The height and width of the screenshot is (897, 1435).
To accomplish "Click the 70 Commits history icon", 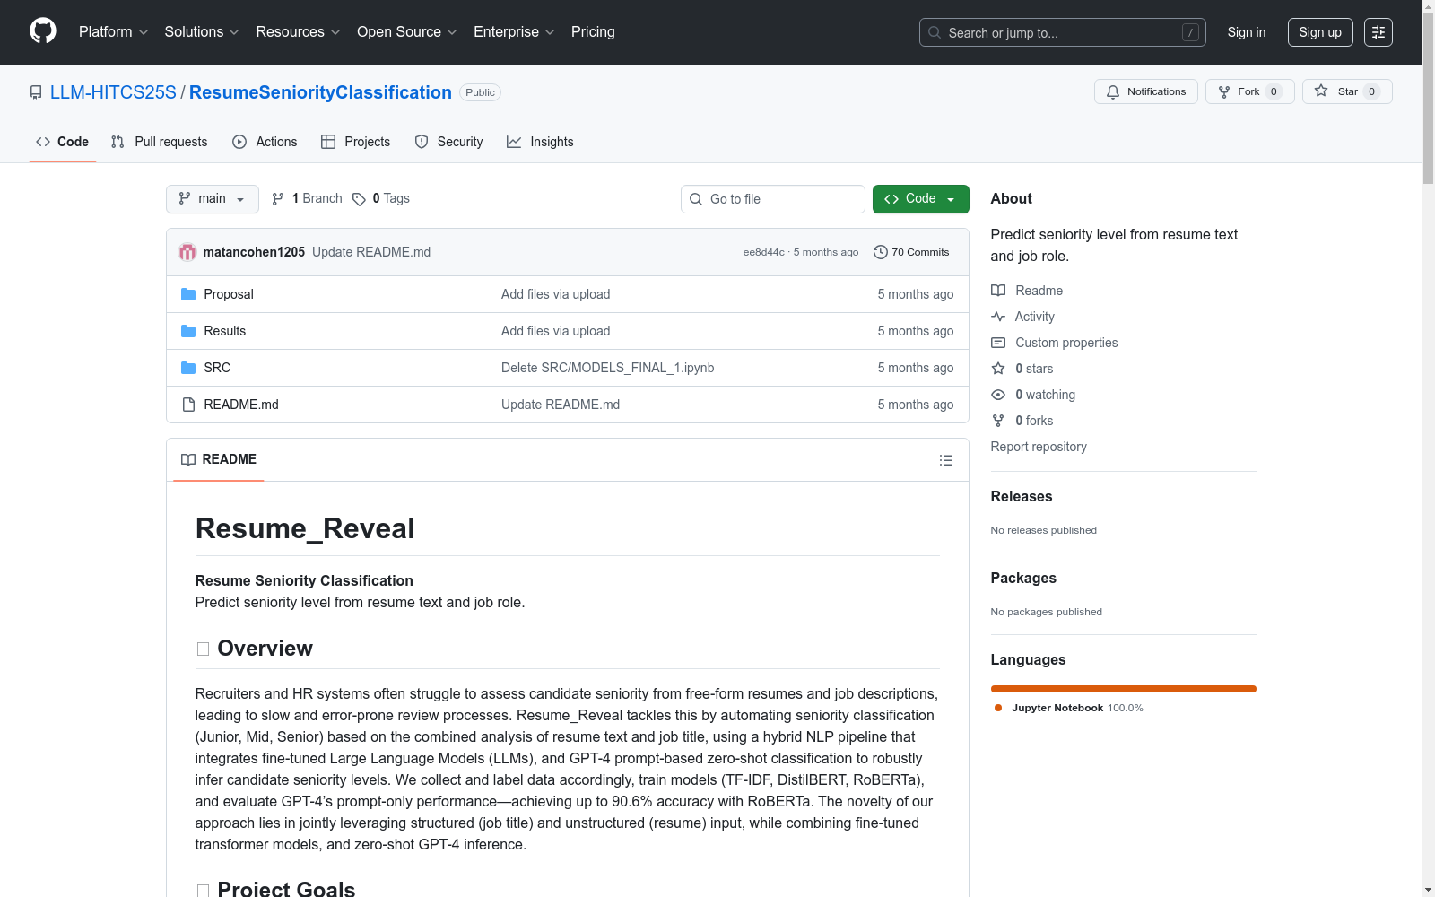I will pyautogui.click(x=881, y=252).
